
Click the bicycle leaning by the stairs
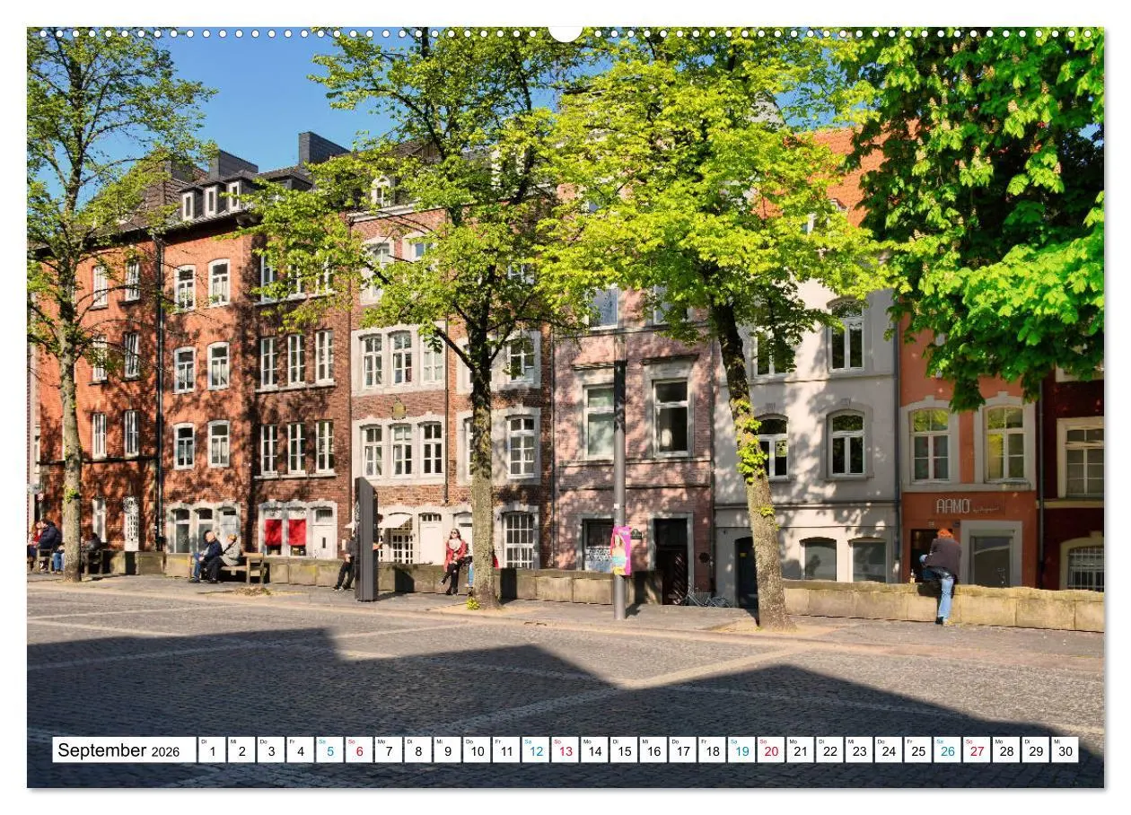click(x=706, y=597)
